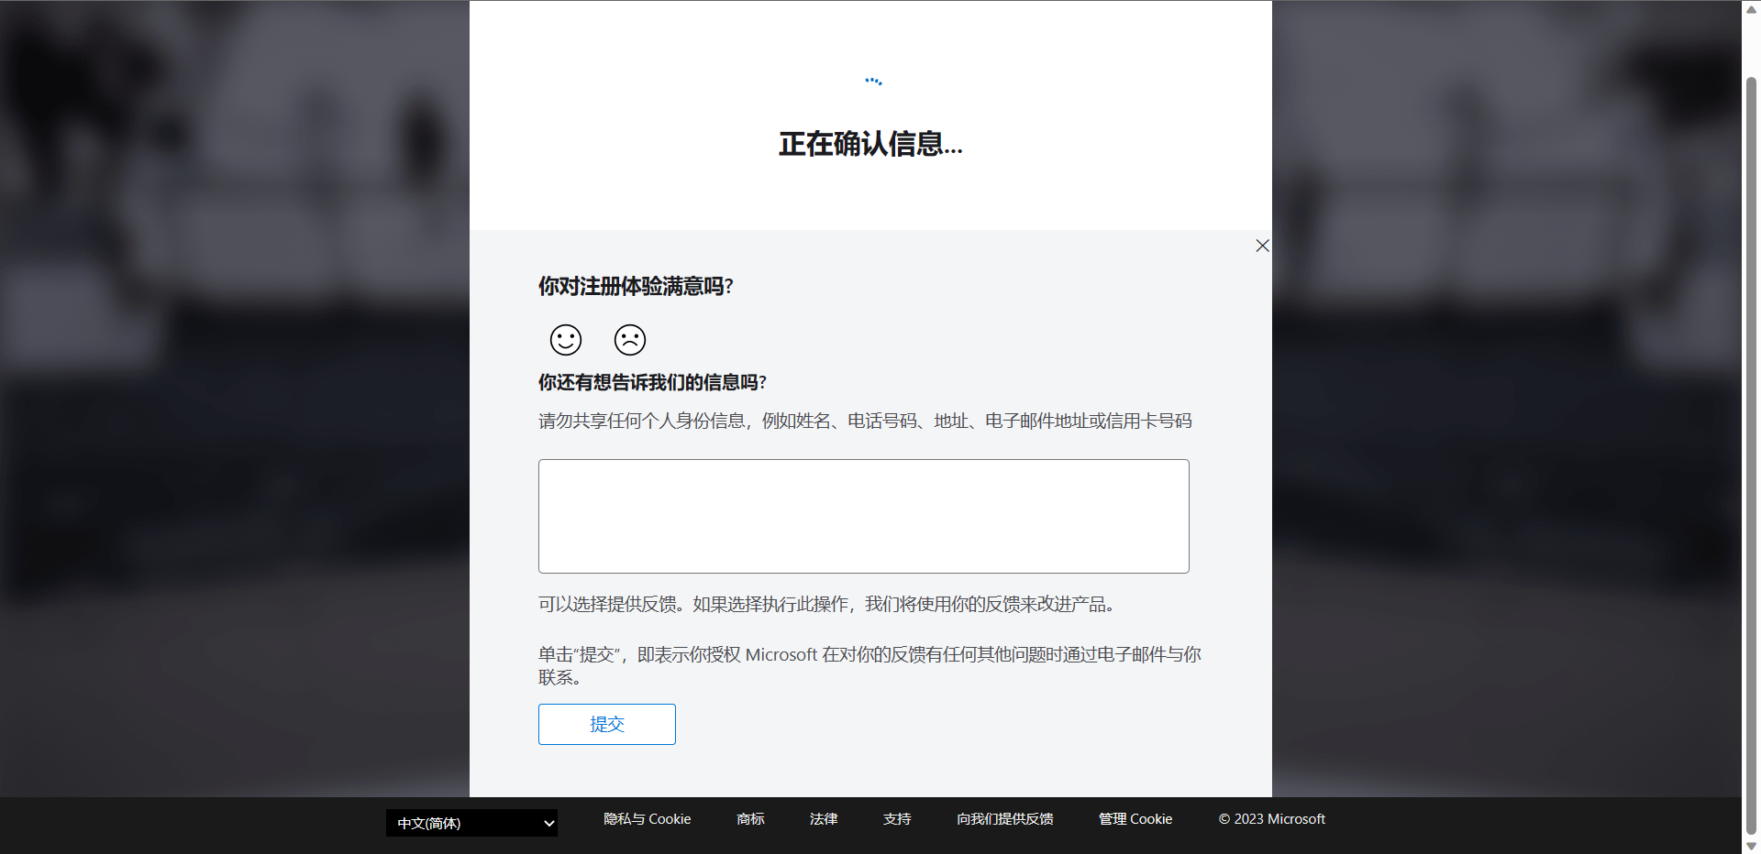
Task: Click the © 2023 Microsoft copyright text
Action: pos(1271,819)
